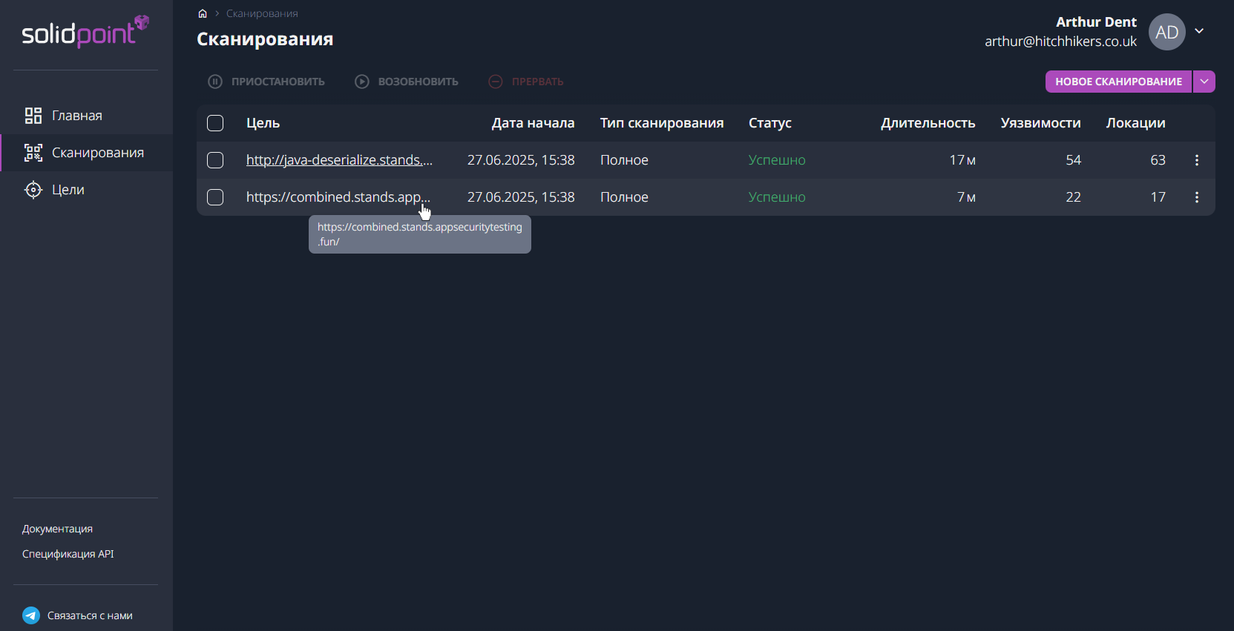This screenshot has width=1234, height=631.
Task: Open the three-dot menu for the combined.stands scan
Action: coord(1197,197)
